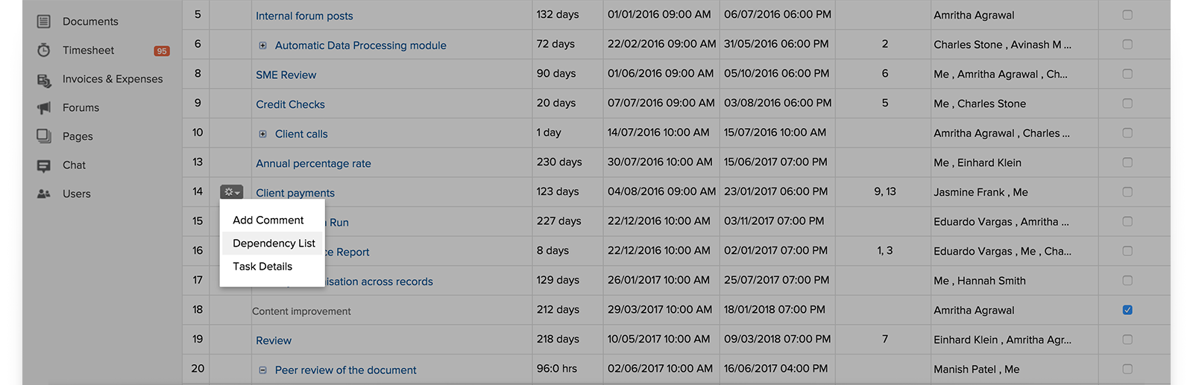Select Add Comment in the popup menu
1193x385 pixels.
coord(268,220)
